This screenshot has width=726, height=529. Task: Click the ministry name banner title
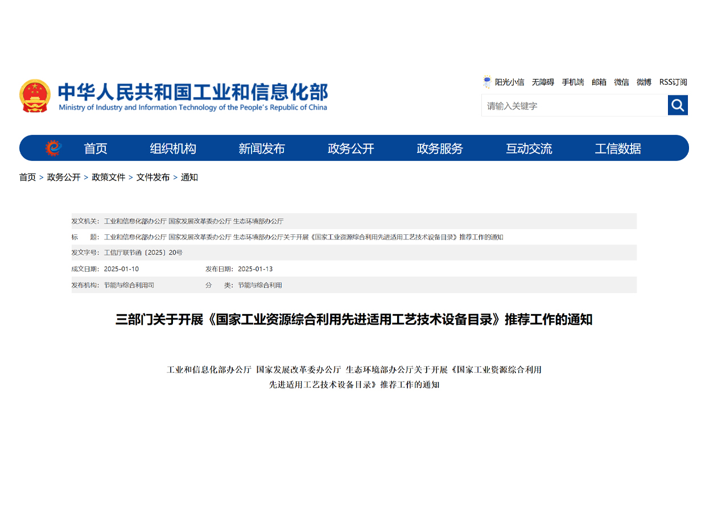[193, 96]
